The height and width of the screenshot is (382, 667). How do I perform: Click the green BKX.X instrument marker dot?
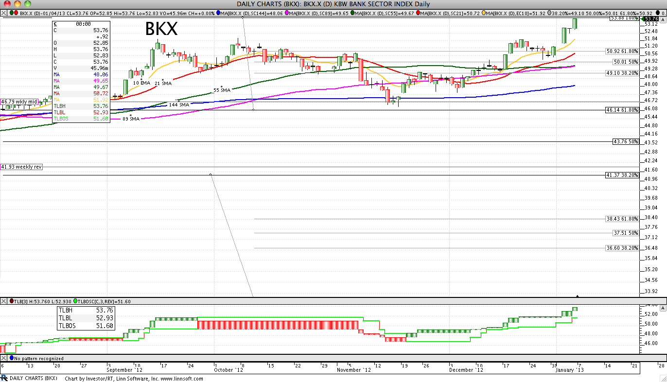11,13
